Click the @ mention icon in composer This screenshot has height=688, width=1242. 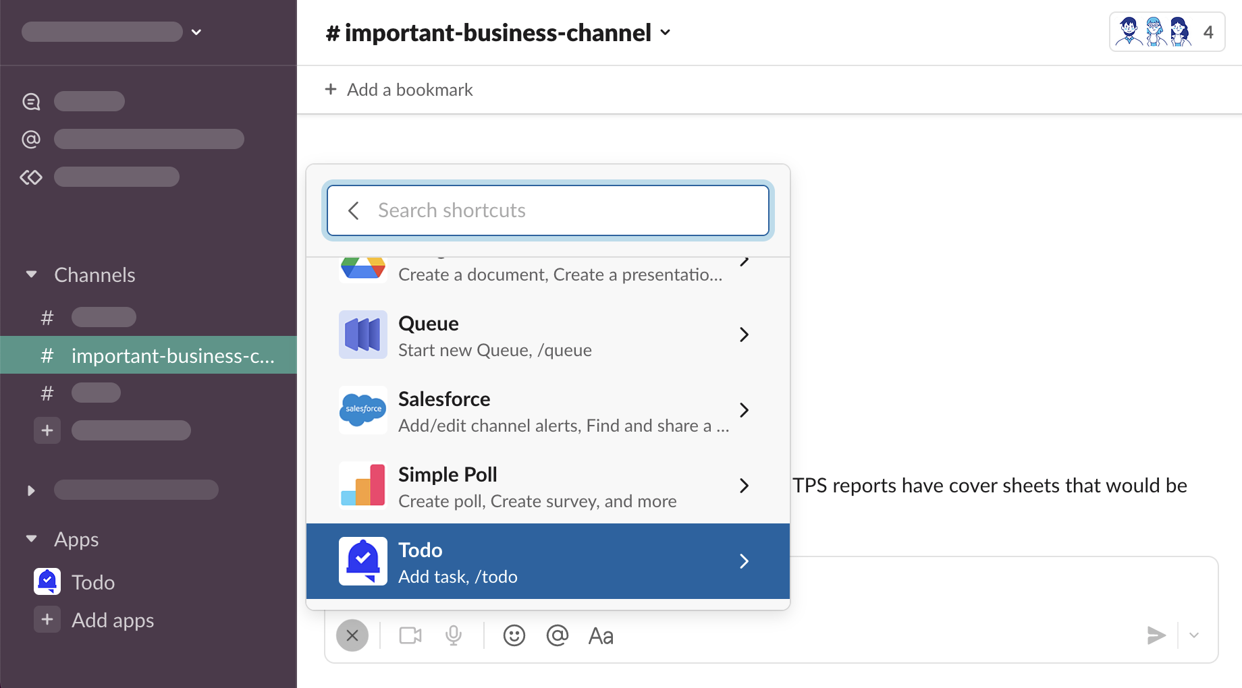pyautogui.click(x=557, y=635)
